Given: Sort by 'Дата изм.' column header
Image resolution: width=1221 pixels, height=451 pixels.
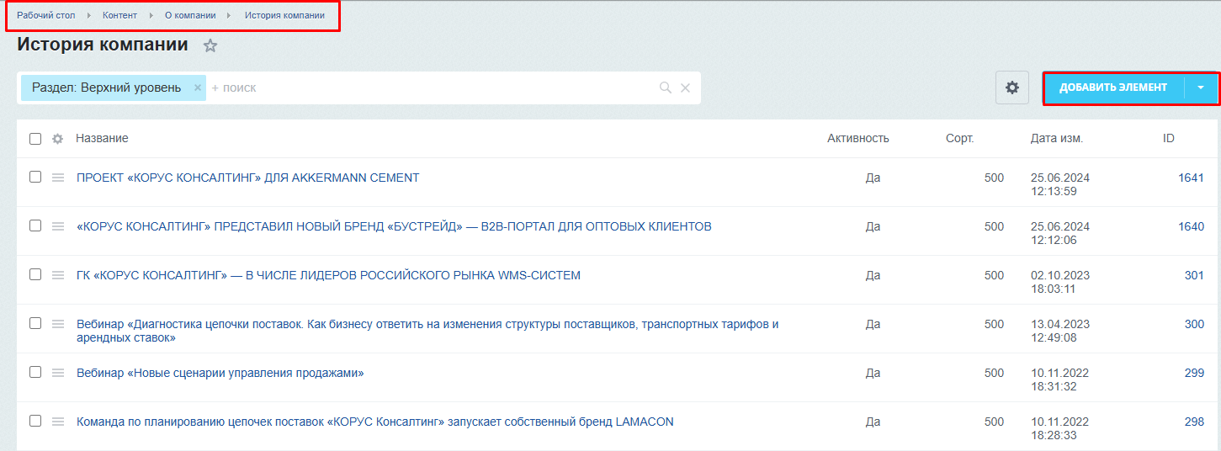Looking at the screenshot, I should [x=1056, y=138].
